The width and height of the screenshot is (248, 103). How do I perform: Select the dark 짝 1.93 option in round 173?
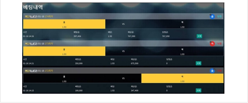point(182,51)
